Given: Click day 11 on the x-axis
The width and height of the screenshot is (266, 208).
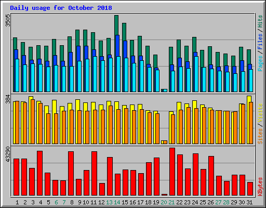Looking at the screenshot, I should 94,202.
